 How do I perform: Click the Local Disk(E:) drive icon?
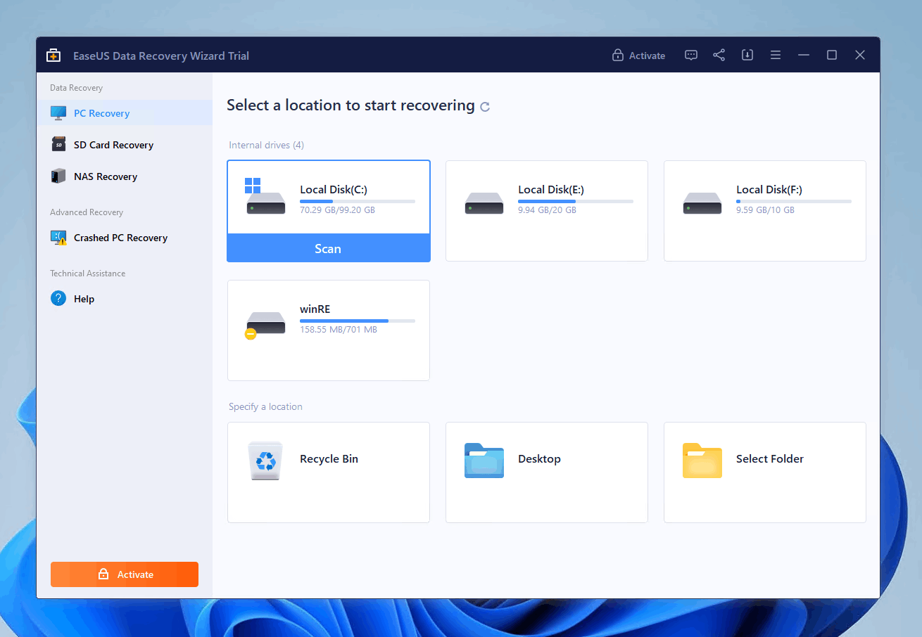pos(484,203)
